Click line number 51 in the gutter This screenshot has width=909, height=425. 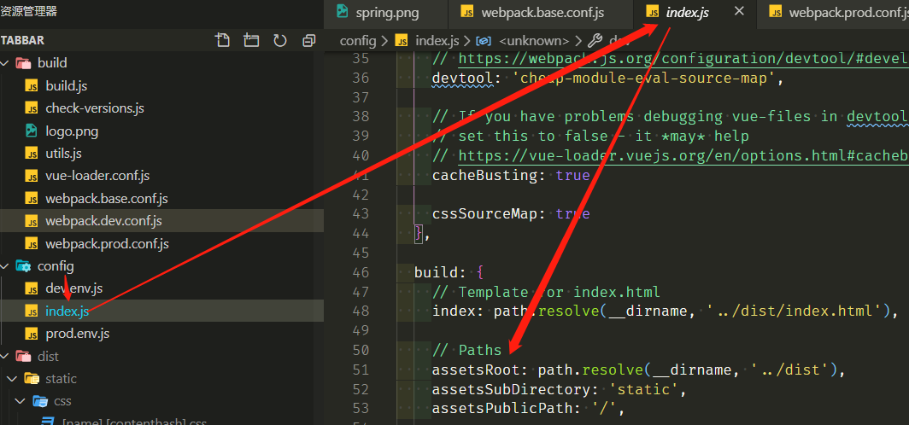[360, 370]
